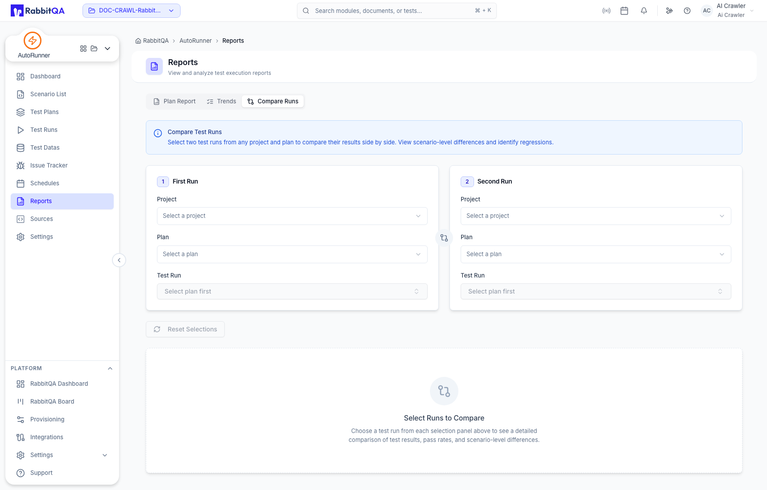Open Issue Tracker
Viewport: 767px width, 490px height.
tap(62, 166)
